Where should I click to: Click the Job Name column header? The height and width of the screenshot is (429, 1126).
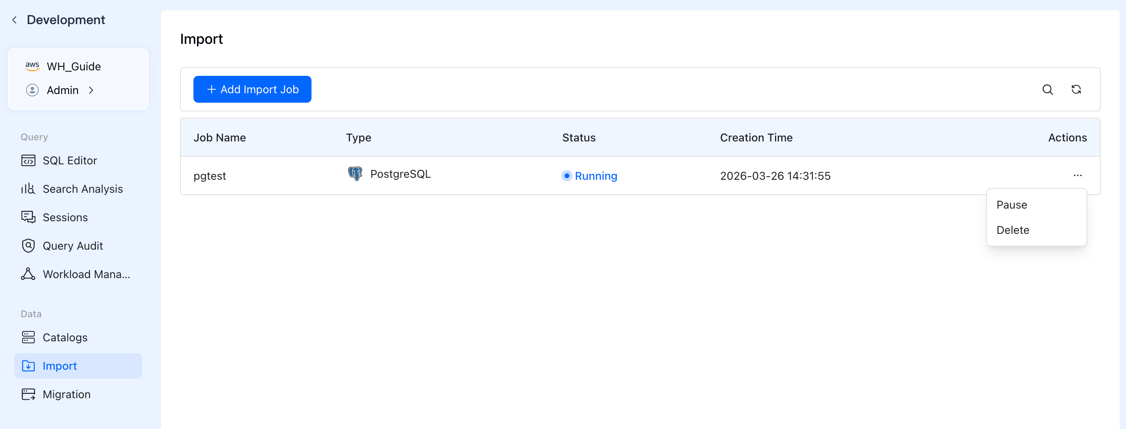[x=220, y=138]
